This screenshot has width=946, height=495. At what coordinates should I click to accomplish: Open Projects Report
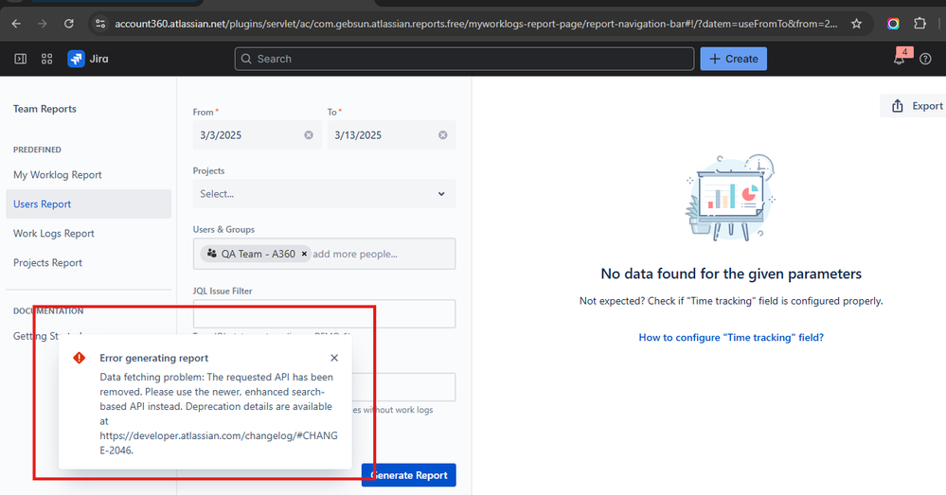pos(47,263)
